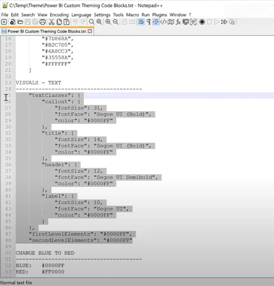Screen dimensions: 274x286
Task: Click the "firstLevelElements" key
Action: click(x=63, y=234)
